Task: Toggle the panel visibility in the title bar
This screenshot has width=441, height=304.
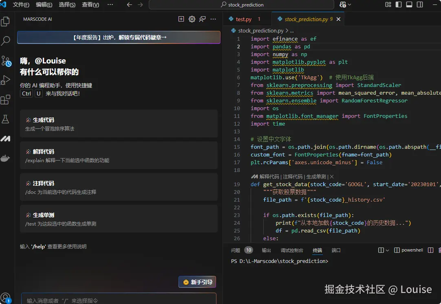Action: pos(409,4)
